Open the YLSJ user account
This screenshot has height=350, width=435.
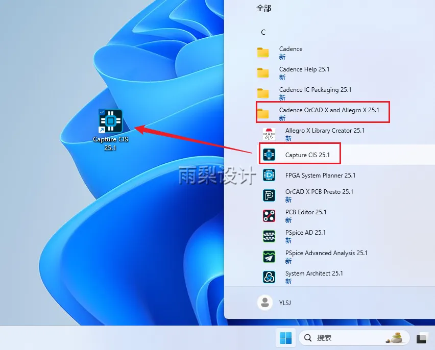coord(274,303)
